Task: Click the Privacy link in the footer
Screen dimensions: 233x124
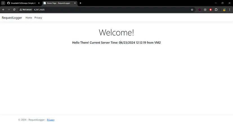Action: point(51,120)
